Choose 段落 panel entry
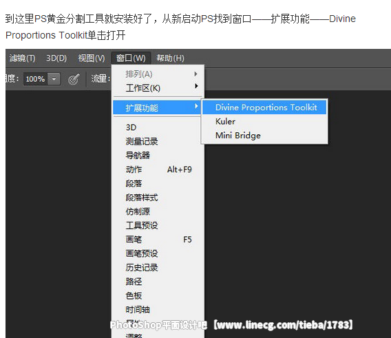Screen dimensions: 391x338 pyautogui.click(x=158, y=184)
